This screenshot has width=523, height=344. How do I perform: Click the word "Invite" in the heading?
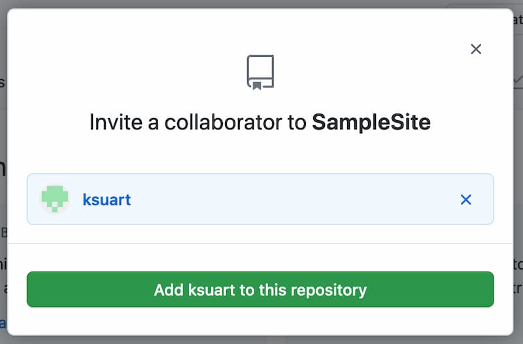115,122
